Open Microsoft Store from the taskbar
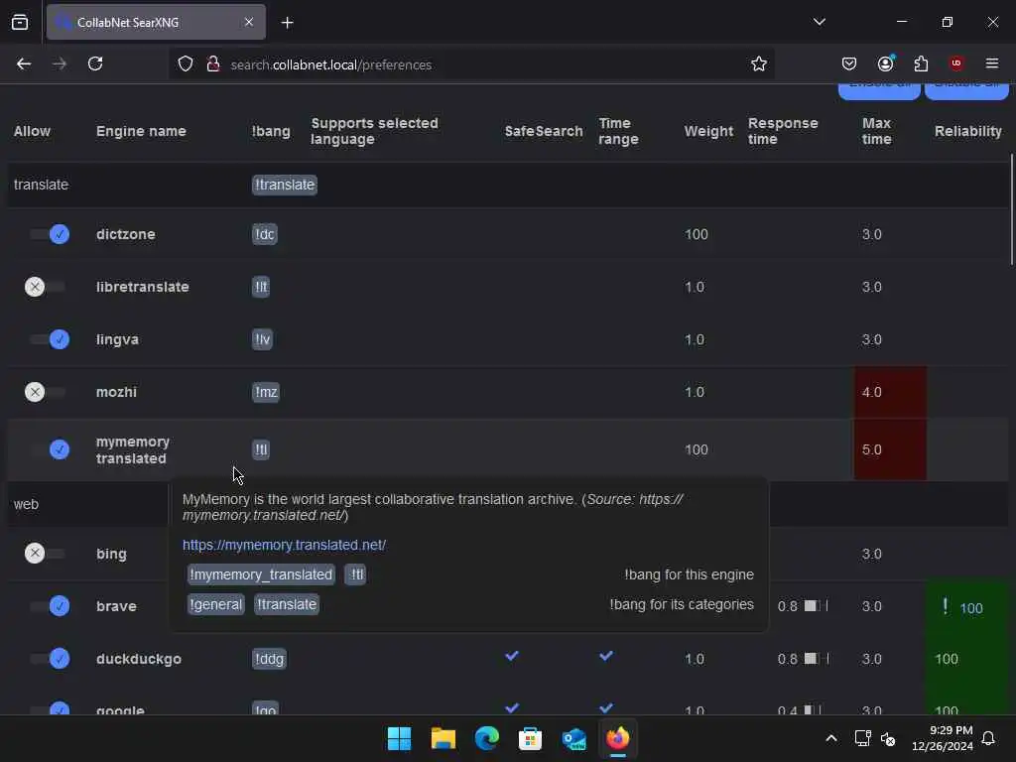1016x762 pixels. 530,738
